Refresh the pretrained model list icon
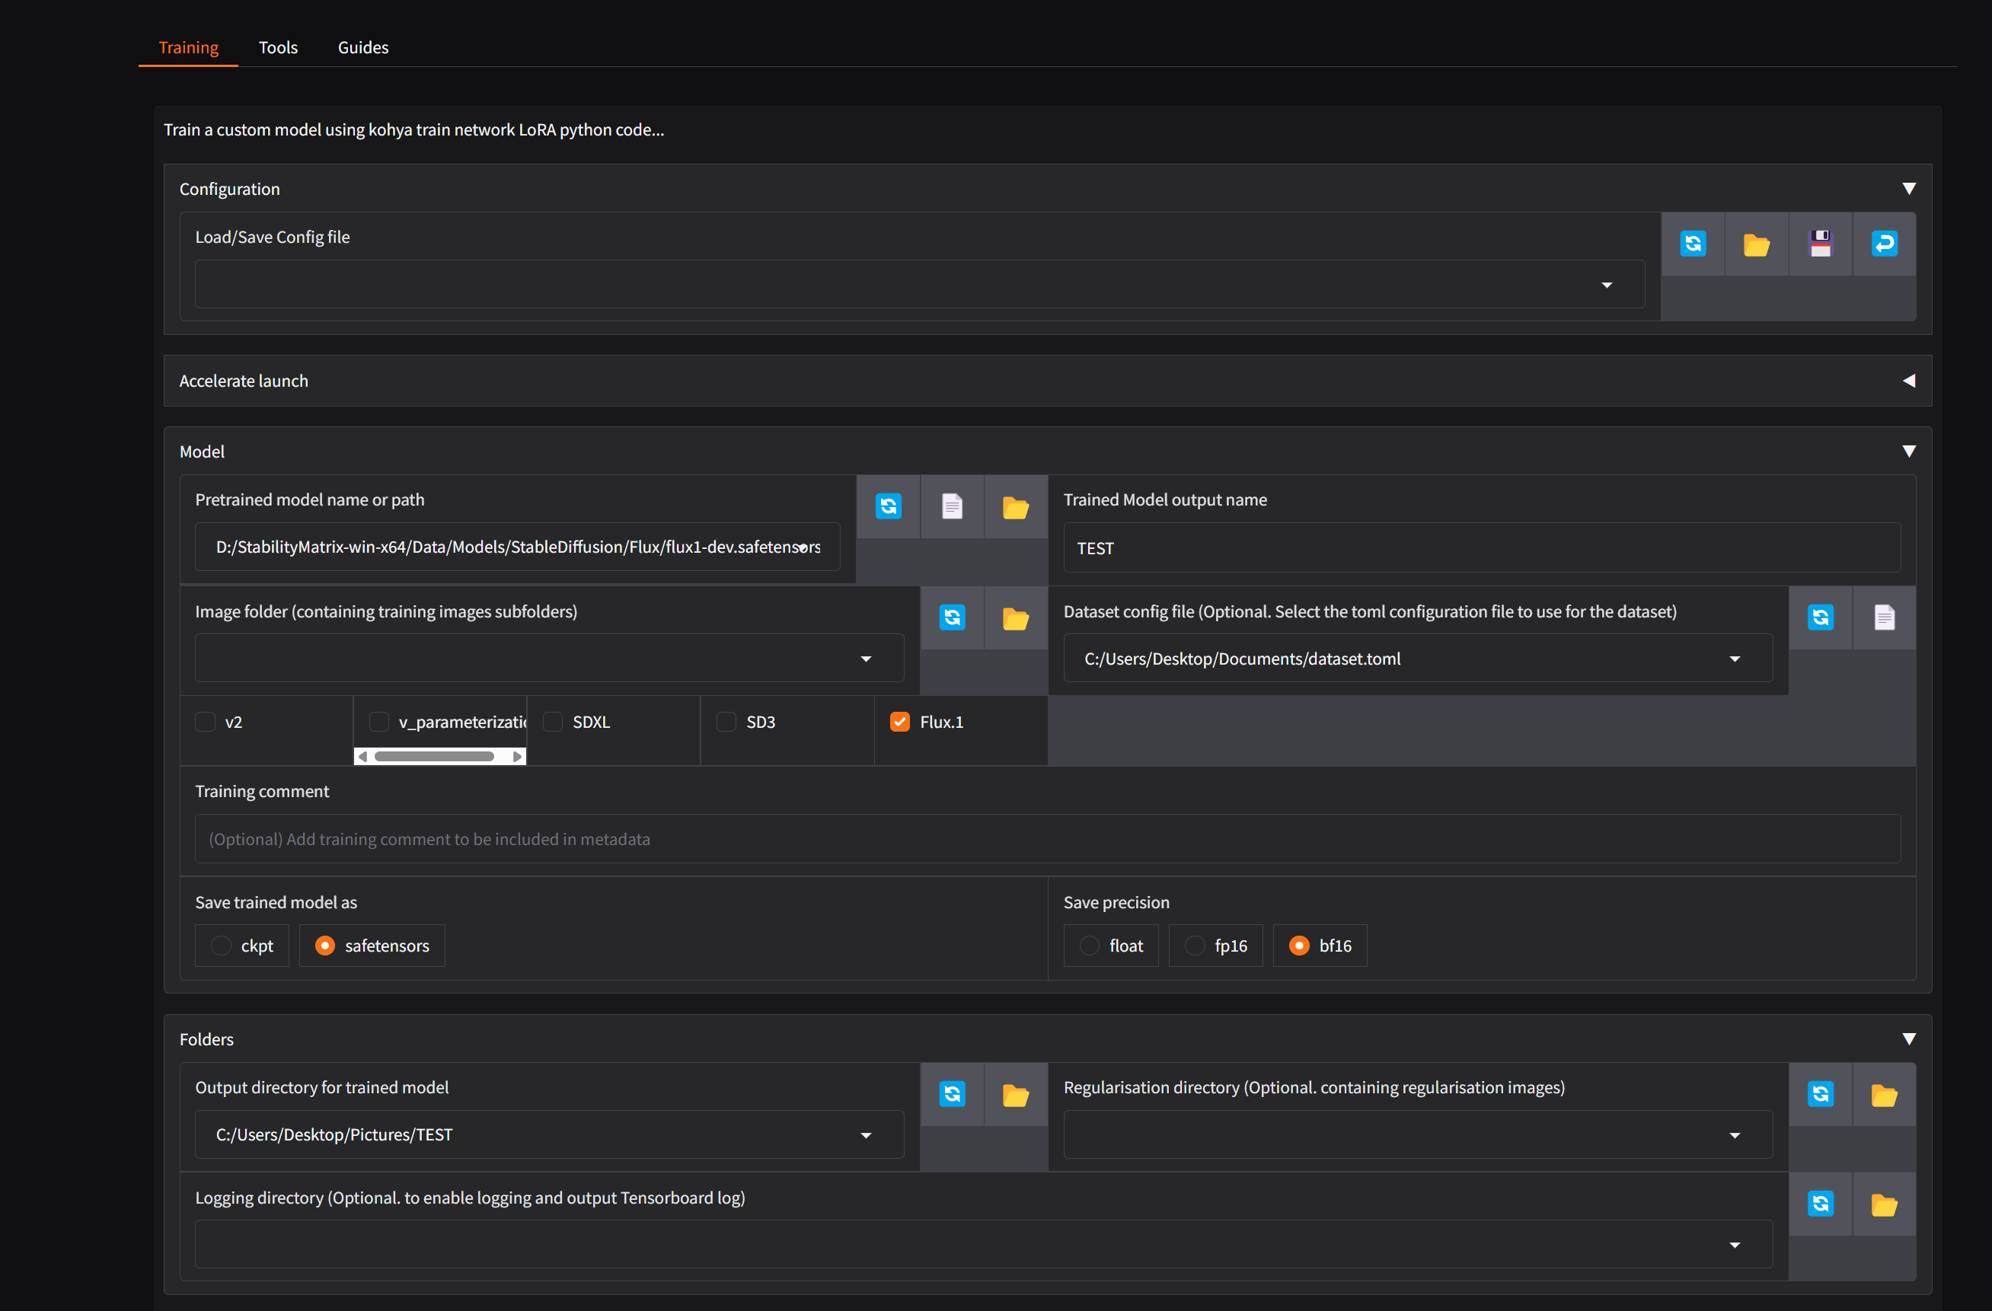The height and width of the screenshot is (1311, 1992). [888, 506]
